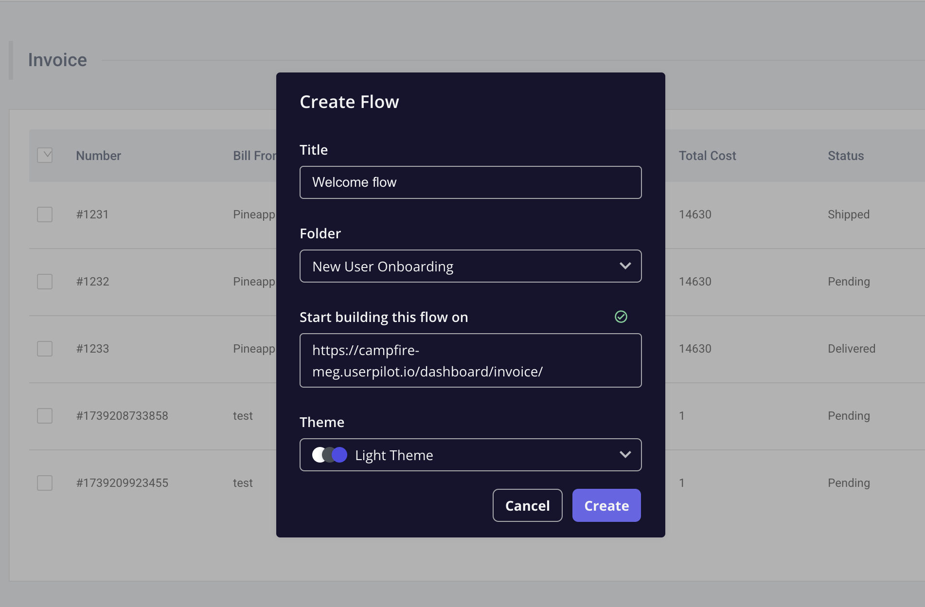The image size is (925, 607).
Task: Edit the Welcome flow title field
Action: coord(471,182)
